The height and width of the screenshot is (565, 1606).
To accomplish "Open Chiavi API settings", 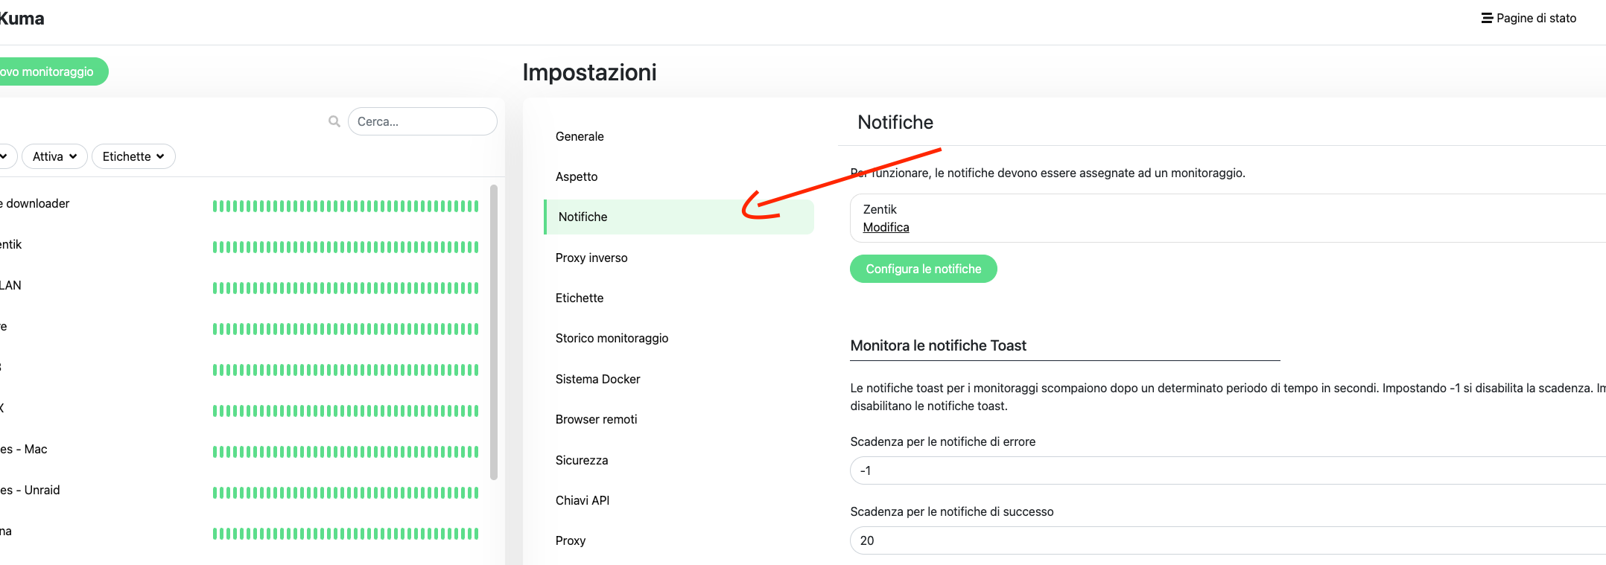I will coord(583,500).
